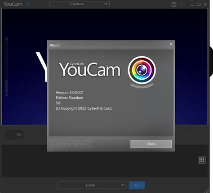Click the disabled Check for Updates button

(71, 144)
